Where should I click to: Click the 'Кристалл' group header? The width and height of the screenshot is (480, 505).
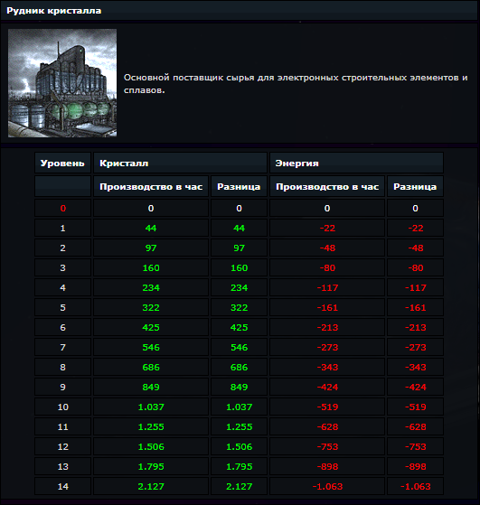click(x=180, y=164)
